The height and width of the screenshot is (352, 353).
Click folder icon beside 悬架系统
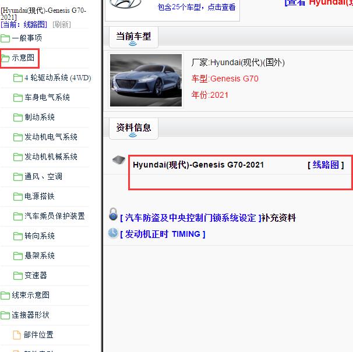(x=18, y=256)
